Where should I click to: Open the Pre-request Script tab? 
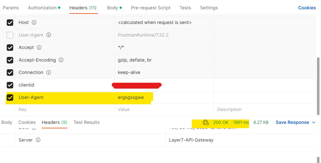(151, 8)
